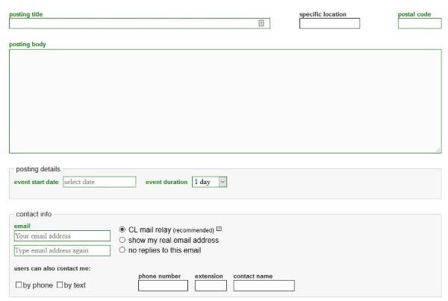Select no replies to this email option
This screenshot has height=301, width=448.
point(122,250)
